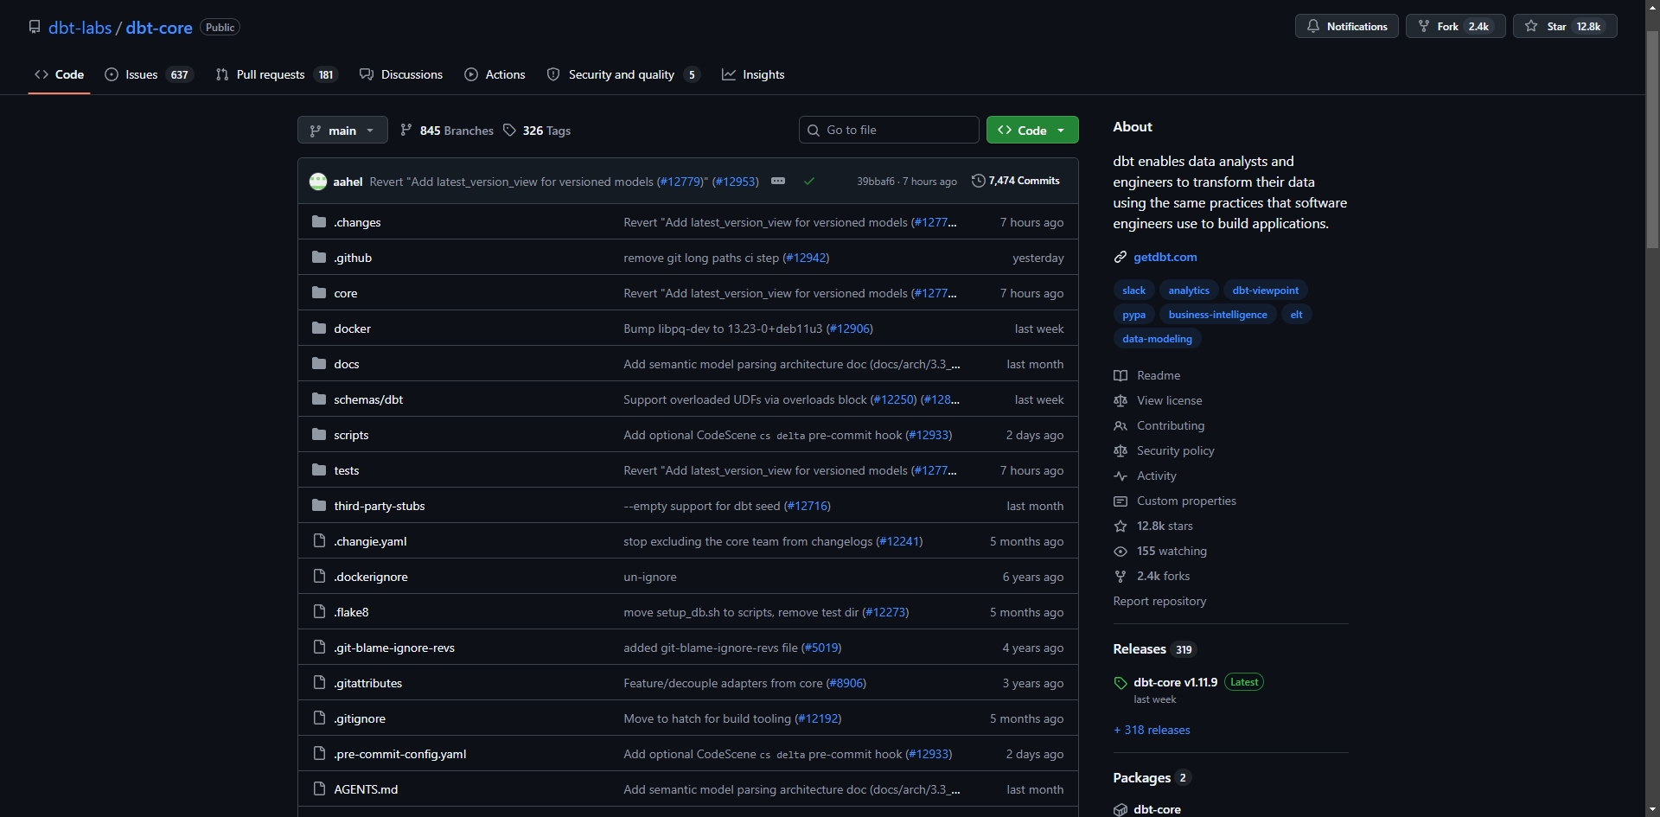This screenshot has width=1660, height=817.
Task: Open the main branch dropdown
Action: pyautogui.click(x=342, y=131)
